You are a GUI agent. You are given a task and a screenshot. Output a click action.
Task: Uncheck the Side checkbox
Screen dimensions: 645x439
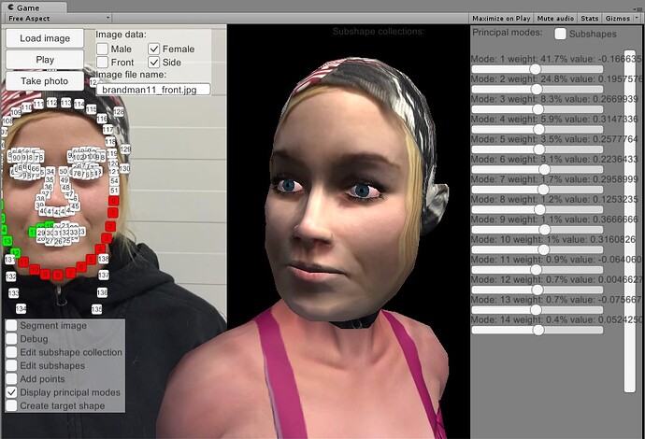(x=154, y=62)
